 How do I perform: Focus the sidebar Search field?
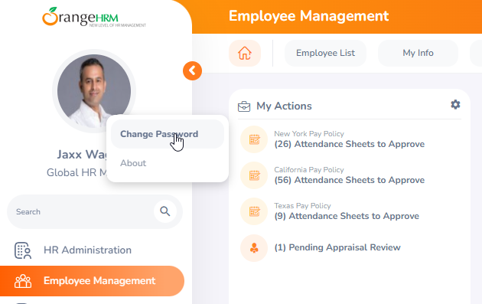(80, 211)
